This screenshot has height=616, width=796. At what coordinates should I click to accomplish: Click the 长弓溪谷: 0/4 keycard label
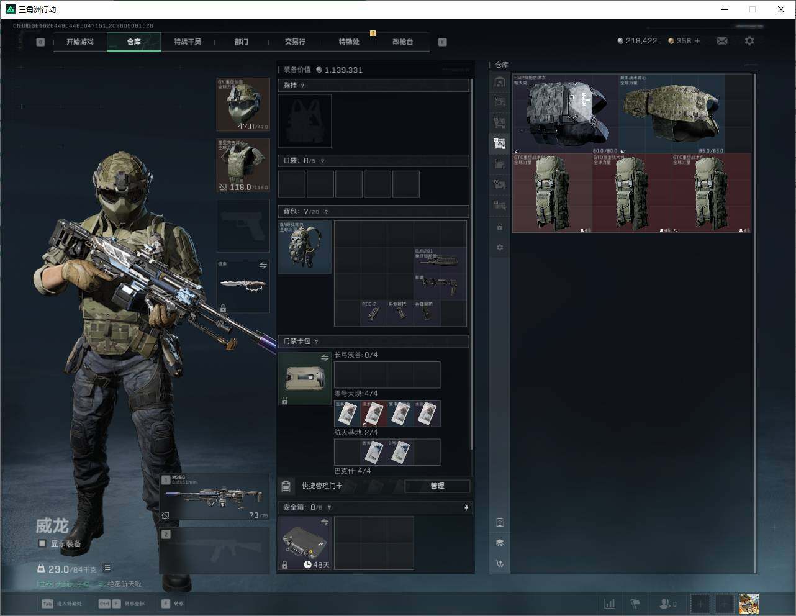(x=356, y=355)
